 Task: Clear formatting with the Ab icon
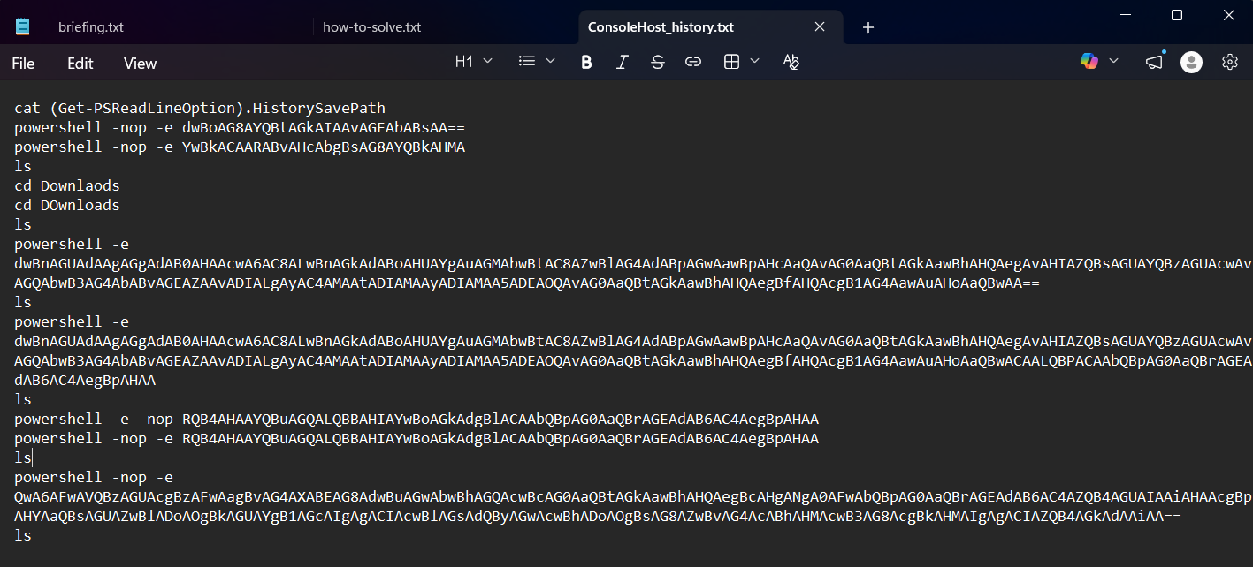[x=791, y=61]
